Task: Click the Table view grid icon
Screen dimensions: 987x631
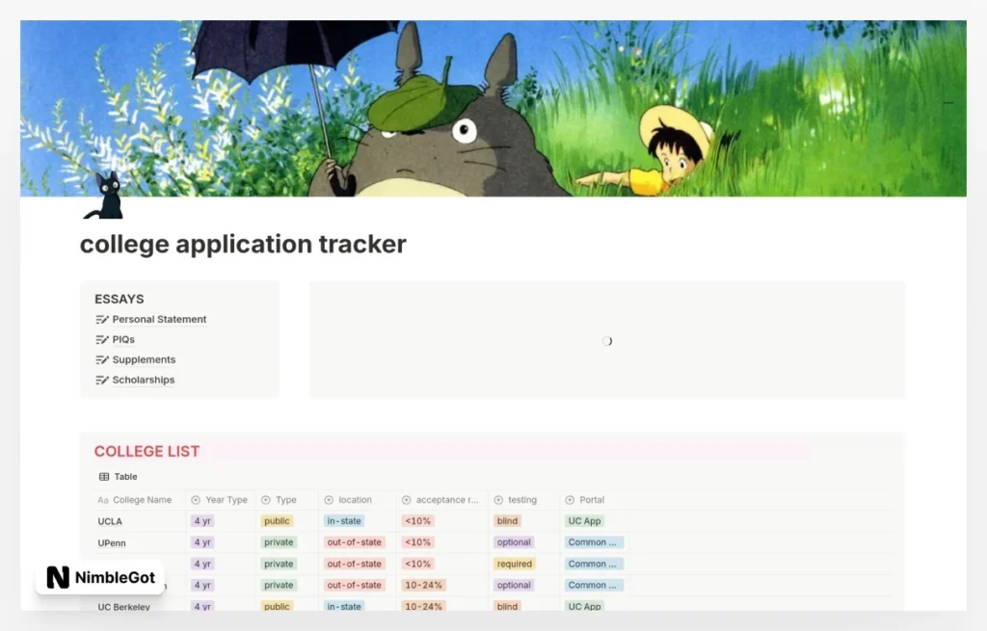Action: coord(104,477)
